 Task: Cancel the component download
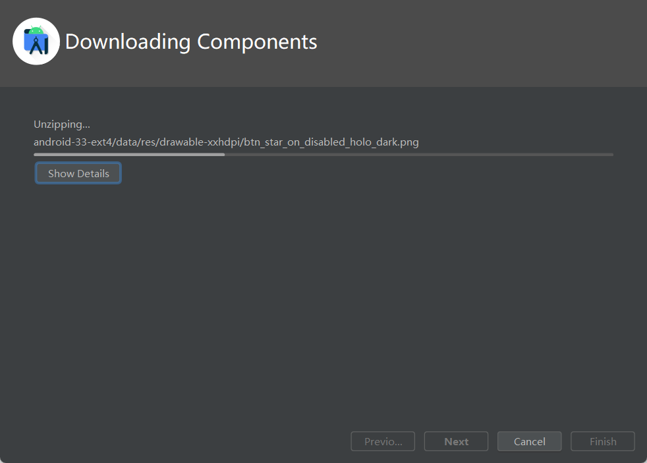(x=529, y=441)
